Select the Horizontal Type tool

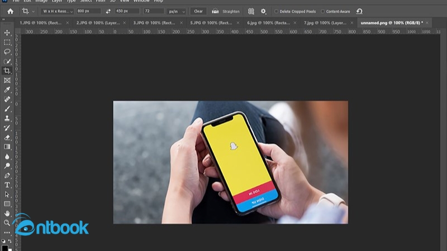(7, 185)
